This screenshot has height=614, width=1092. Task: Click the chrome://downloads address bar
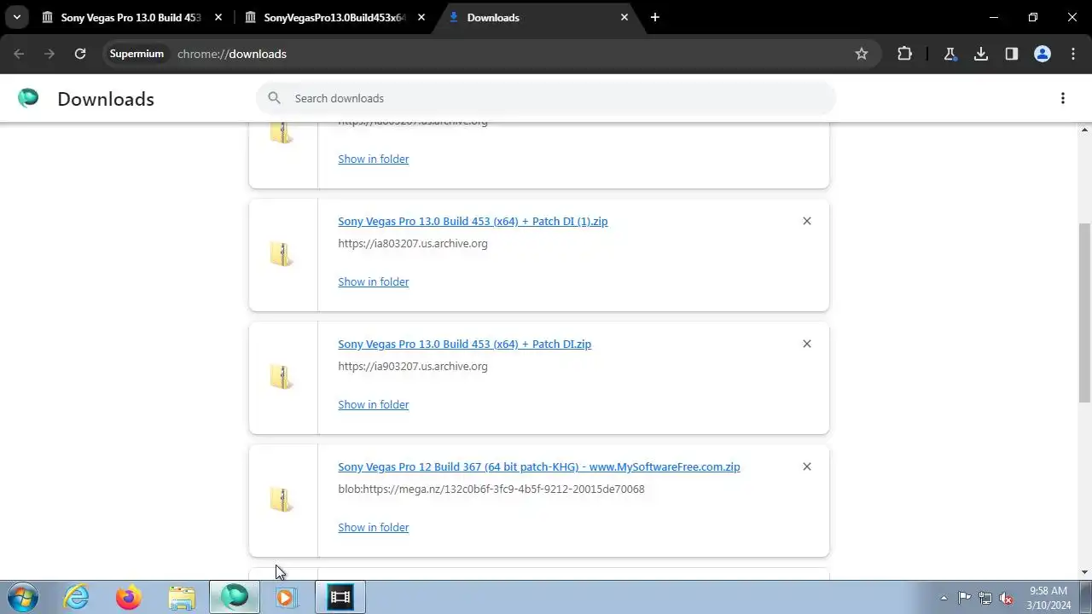tap(512, 54)
